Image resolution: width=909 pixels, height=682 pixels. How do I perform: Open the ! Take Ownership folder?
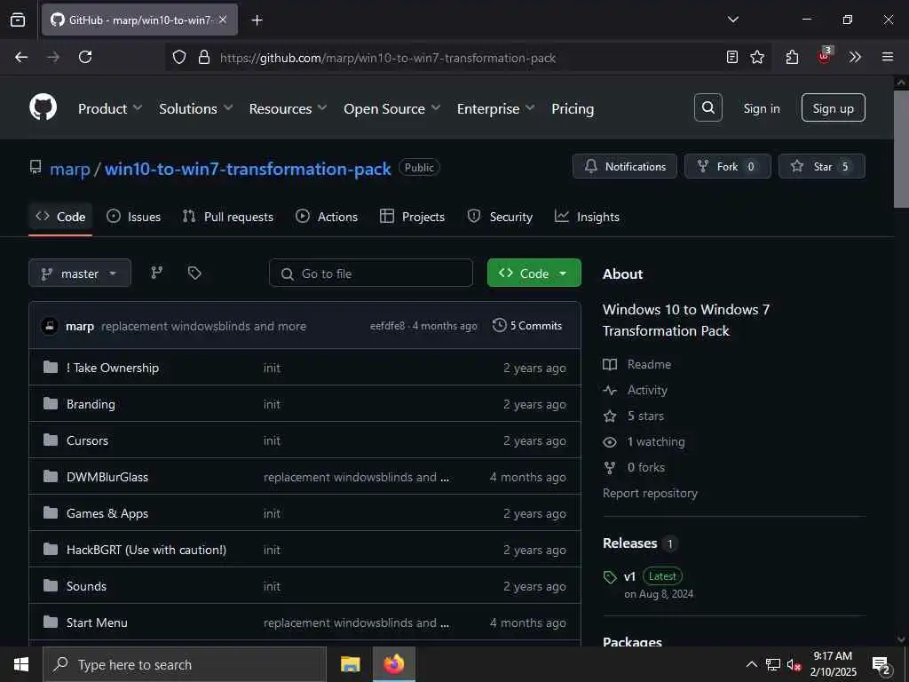coord(113,368)
